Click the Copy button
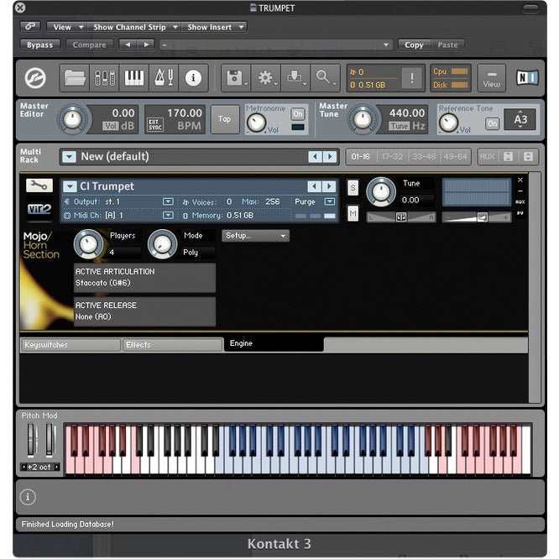This screenshot has width=559, height=559. click(x=414, y=45)
